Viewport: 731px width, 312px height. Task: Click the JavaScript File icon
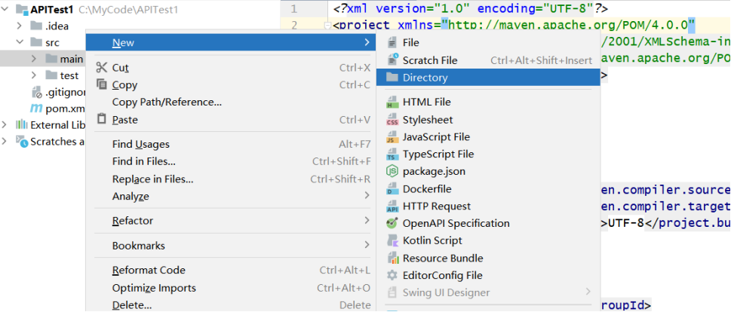392,137
